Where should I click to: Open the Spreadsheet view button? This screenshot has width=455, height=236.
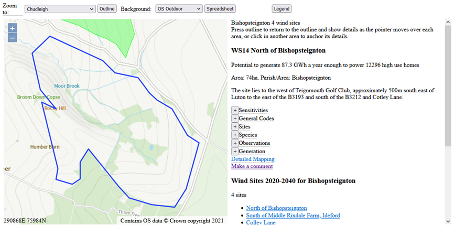220,9
